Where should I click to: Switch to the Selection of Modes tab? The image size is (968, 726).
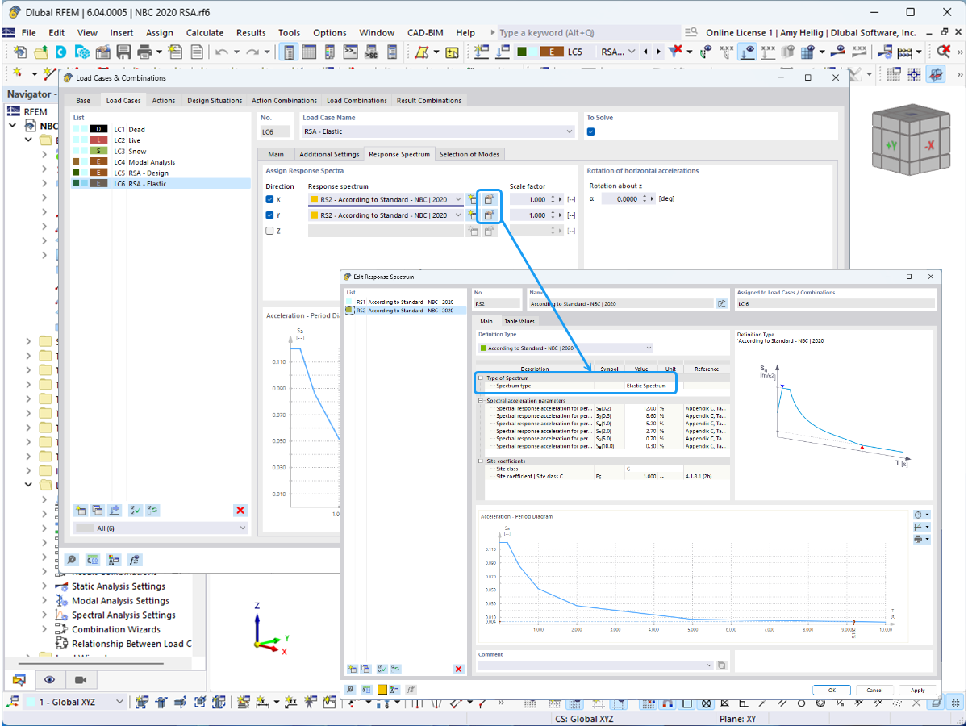pyautogui.click(x=469, y=153)
